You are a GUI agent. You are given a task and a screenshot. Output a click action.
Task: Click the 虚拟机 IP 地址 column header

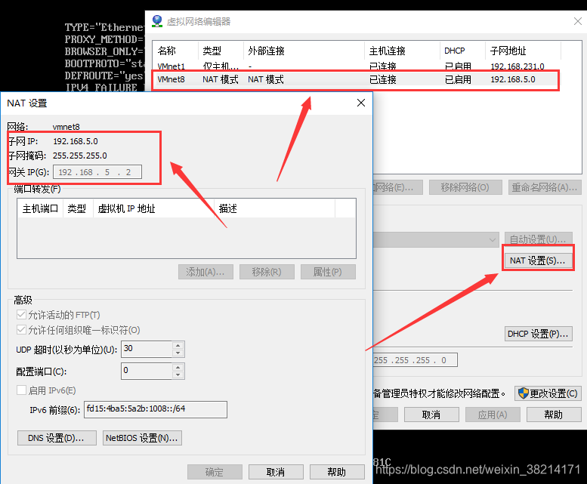[153, 208]
